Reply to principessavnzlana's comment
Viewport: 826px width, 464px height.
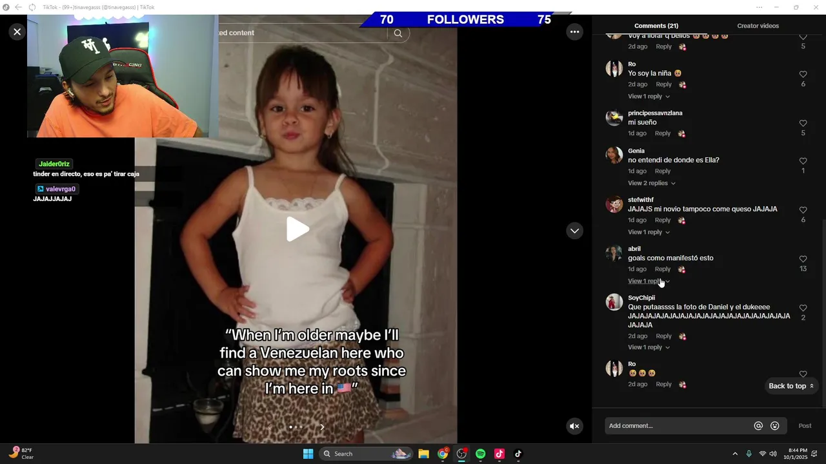pyautogui.click(x=663, y=133)
